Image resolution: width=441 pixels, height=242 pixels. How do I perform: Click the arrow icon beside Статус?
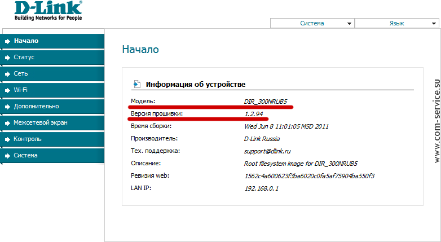pyautogui.click(x=7, y=58)
